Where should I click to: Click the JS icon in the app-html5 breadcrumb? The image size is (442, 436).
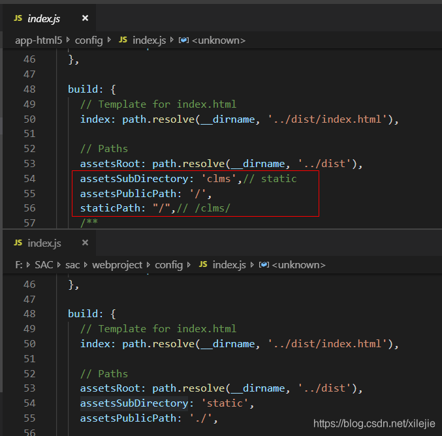(123, 40)
